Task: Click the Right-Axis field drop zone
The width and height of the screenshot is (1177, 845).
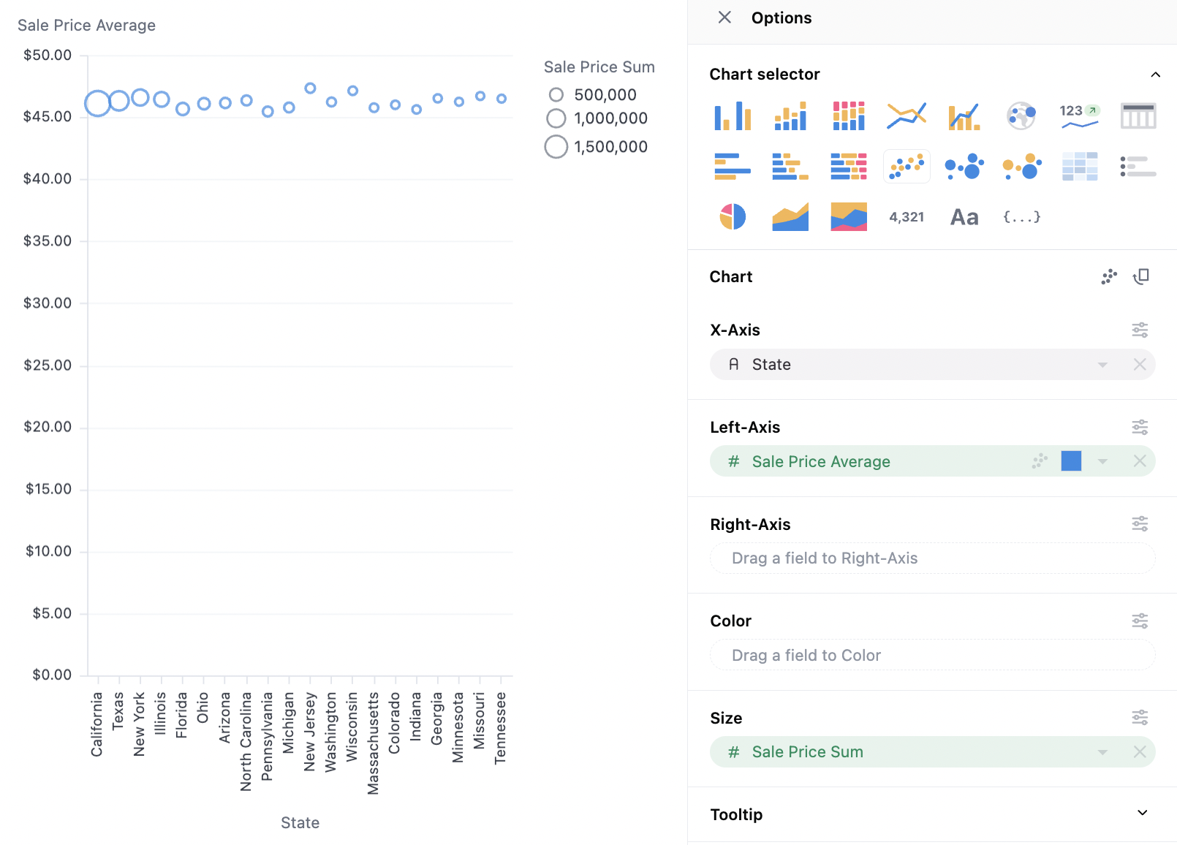Action: 932,558
